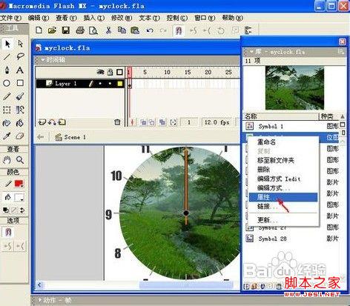Click the Print toolbar icon
The height and width of the screenshot is (306, 350).
pyautogui.click(x=80, y=30)
